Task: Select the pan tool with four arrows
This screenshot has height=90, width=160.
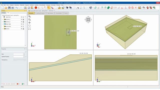Action: (x=29, y=22)
